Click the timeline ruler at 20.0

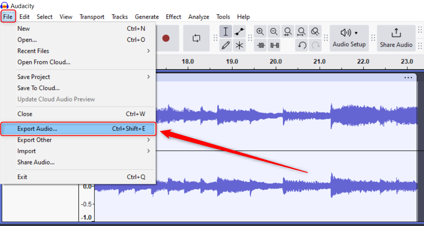pyautogui.click(x=276, y=61)
